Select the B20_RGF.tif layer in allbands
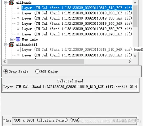This screenshot has width=143, height=126. coord(77,13)
